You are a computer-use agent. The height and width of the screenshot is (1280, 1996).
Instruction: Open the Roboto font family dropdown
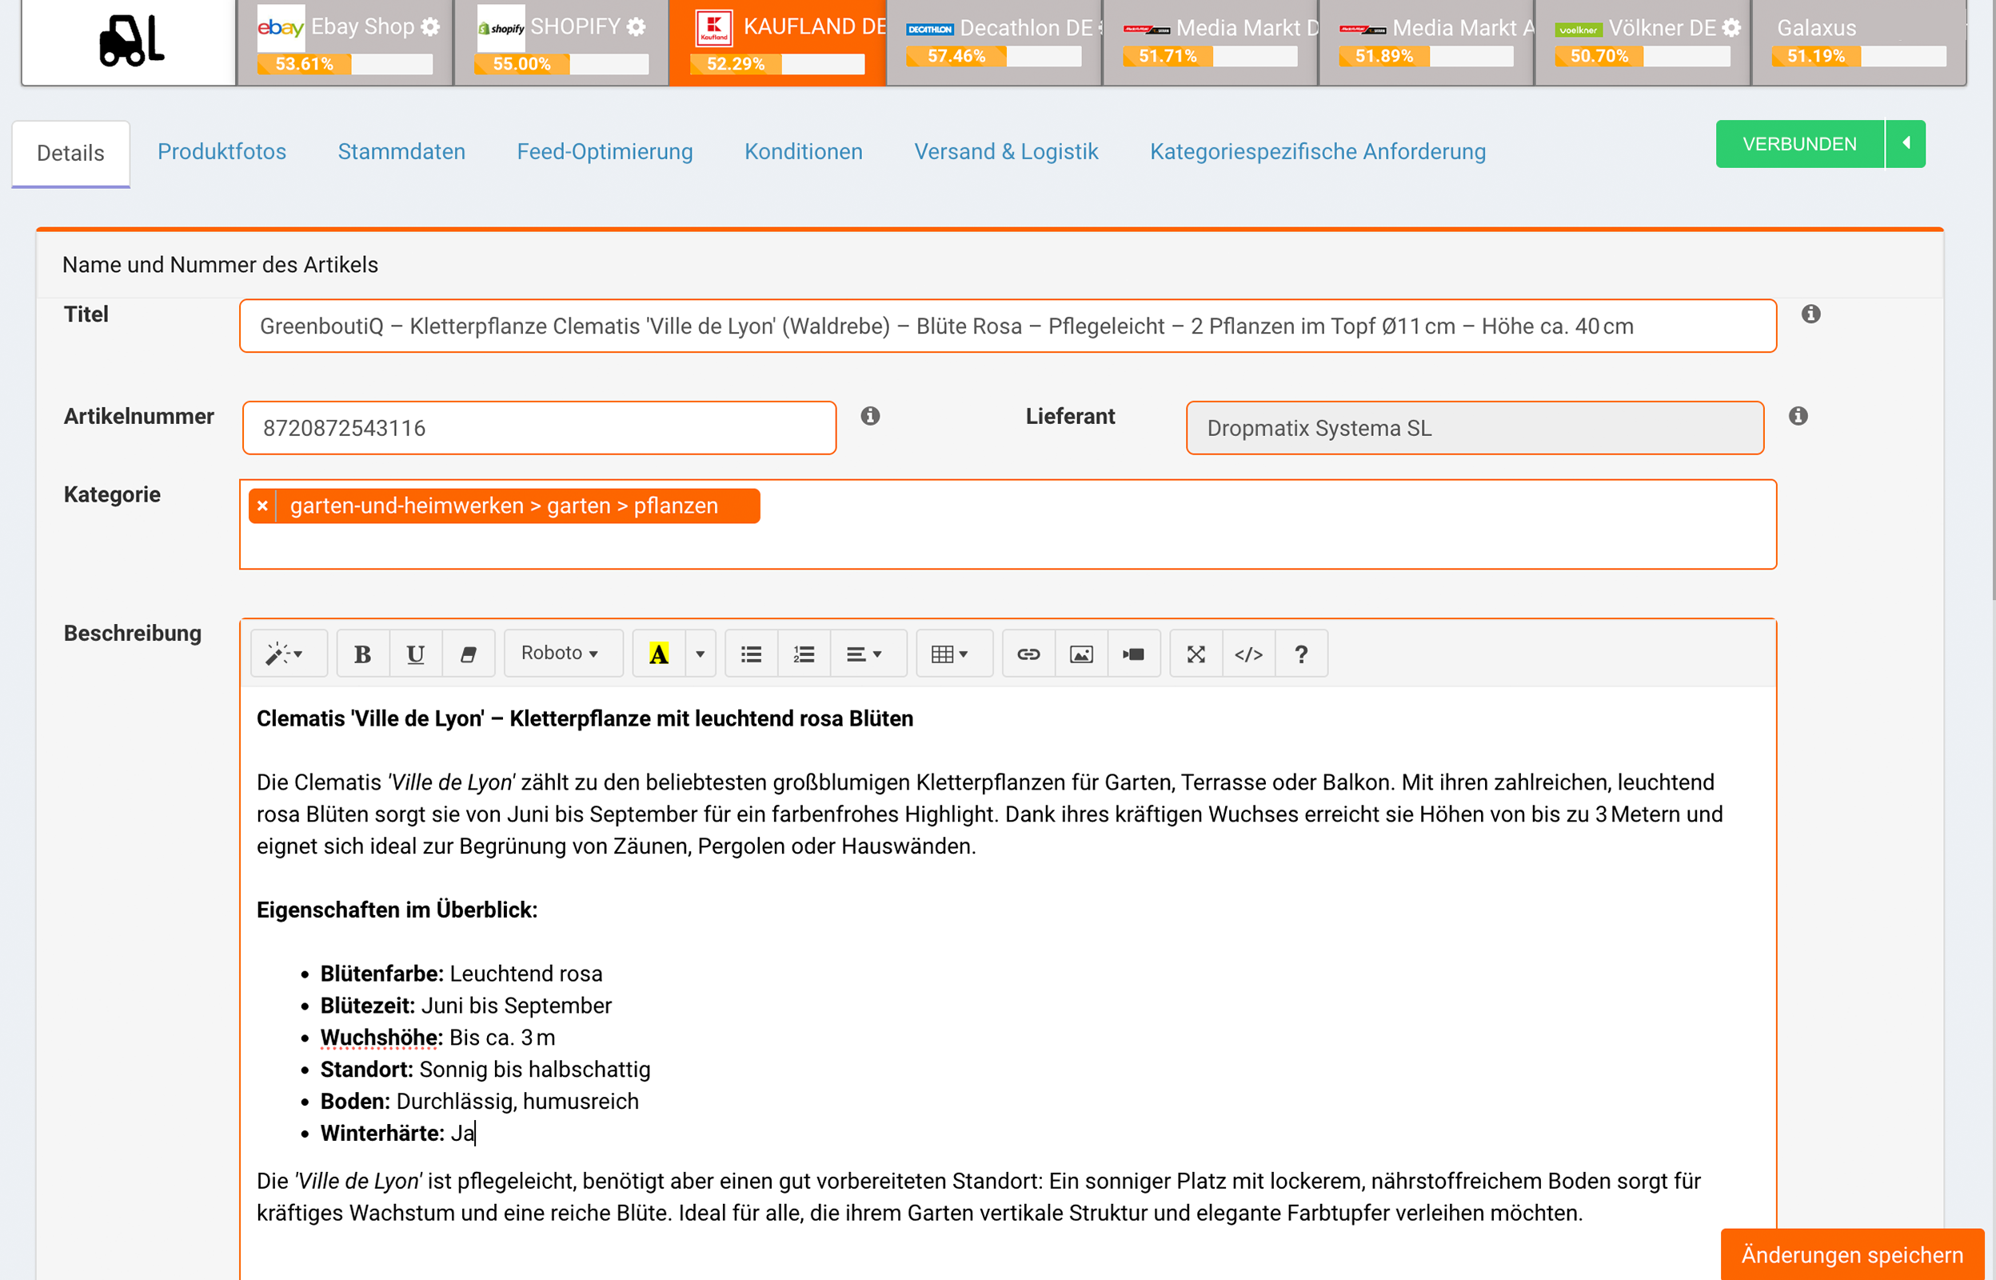click(562, 654)
